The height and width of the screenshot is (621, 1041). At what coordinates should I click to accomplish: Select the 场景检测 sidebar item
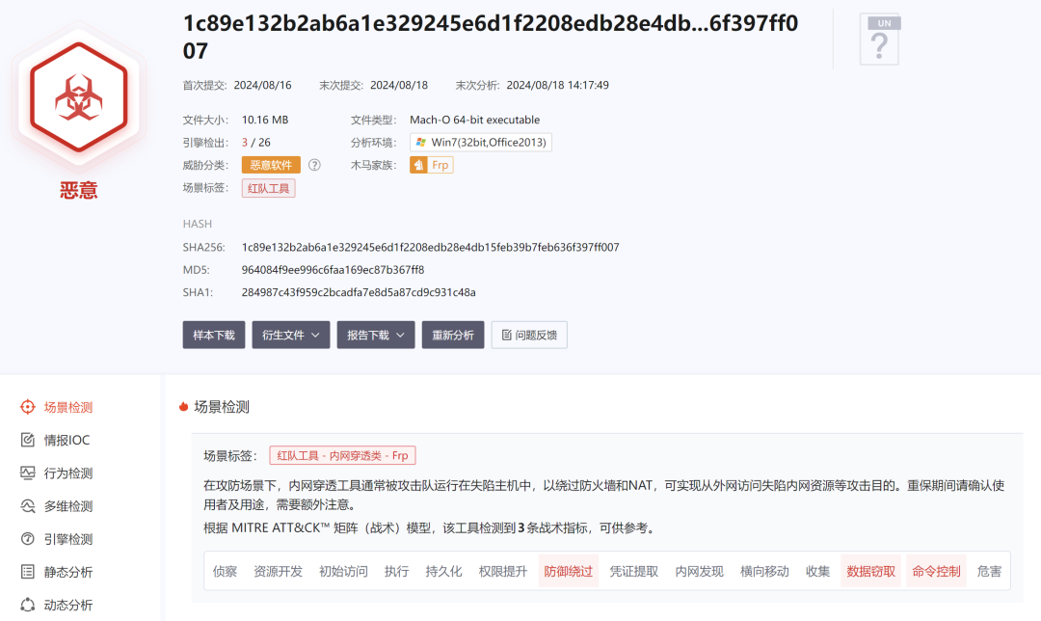tap(68, 408)
